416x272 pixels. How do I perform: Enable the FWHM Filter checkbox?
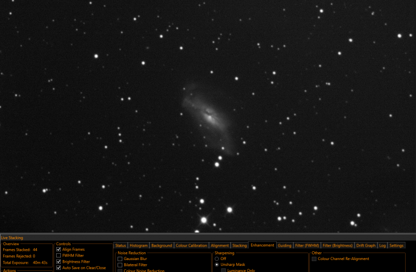[x=59, y=255]
